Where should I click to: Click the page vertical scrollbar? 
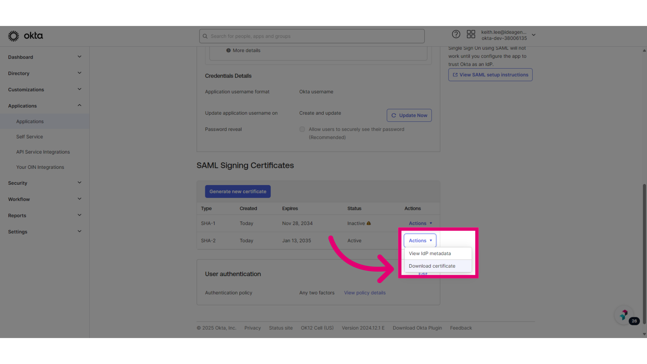(x=644, y=254)
